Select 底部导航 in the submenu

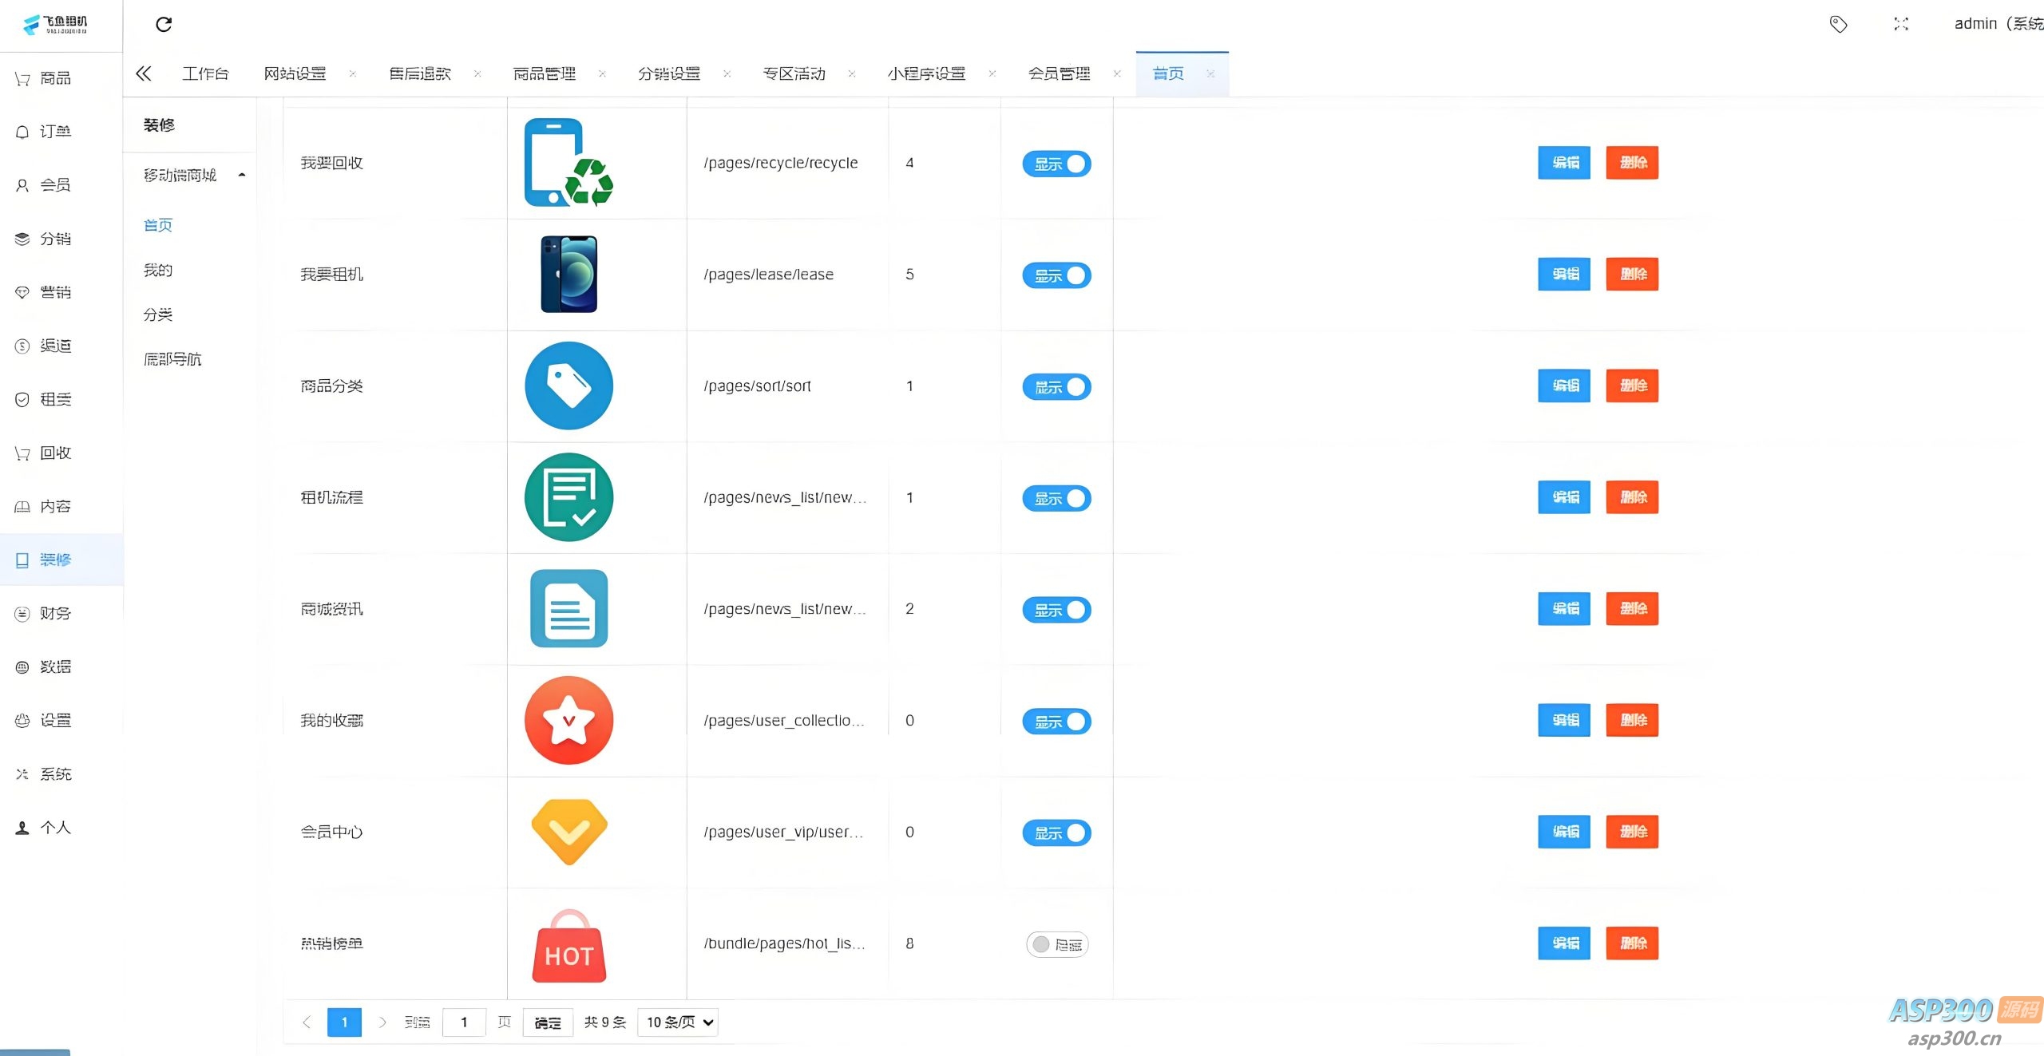(x=172, y=359)
